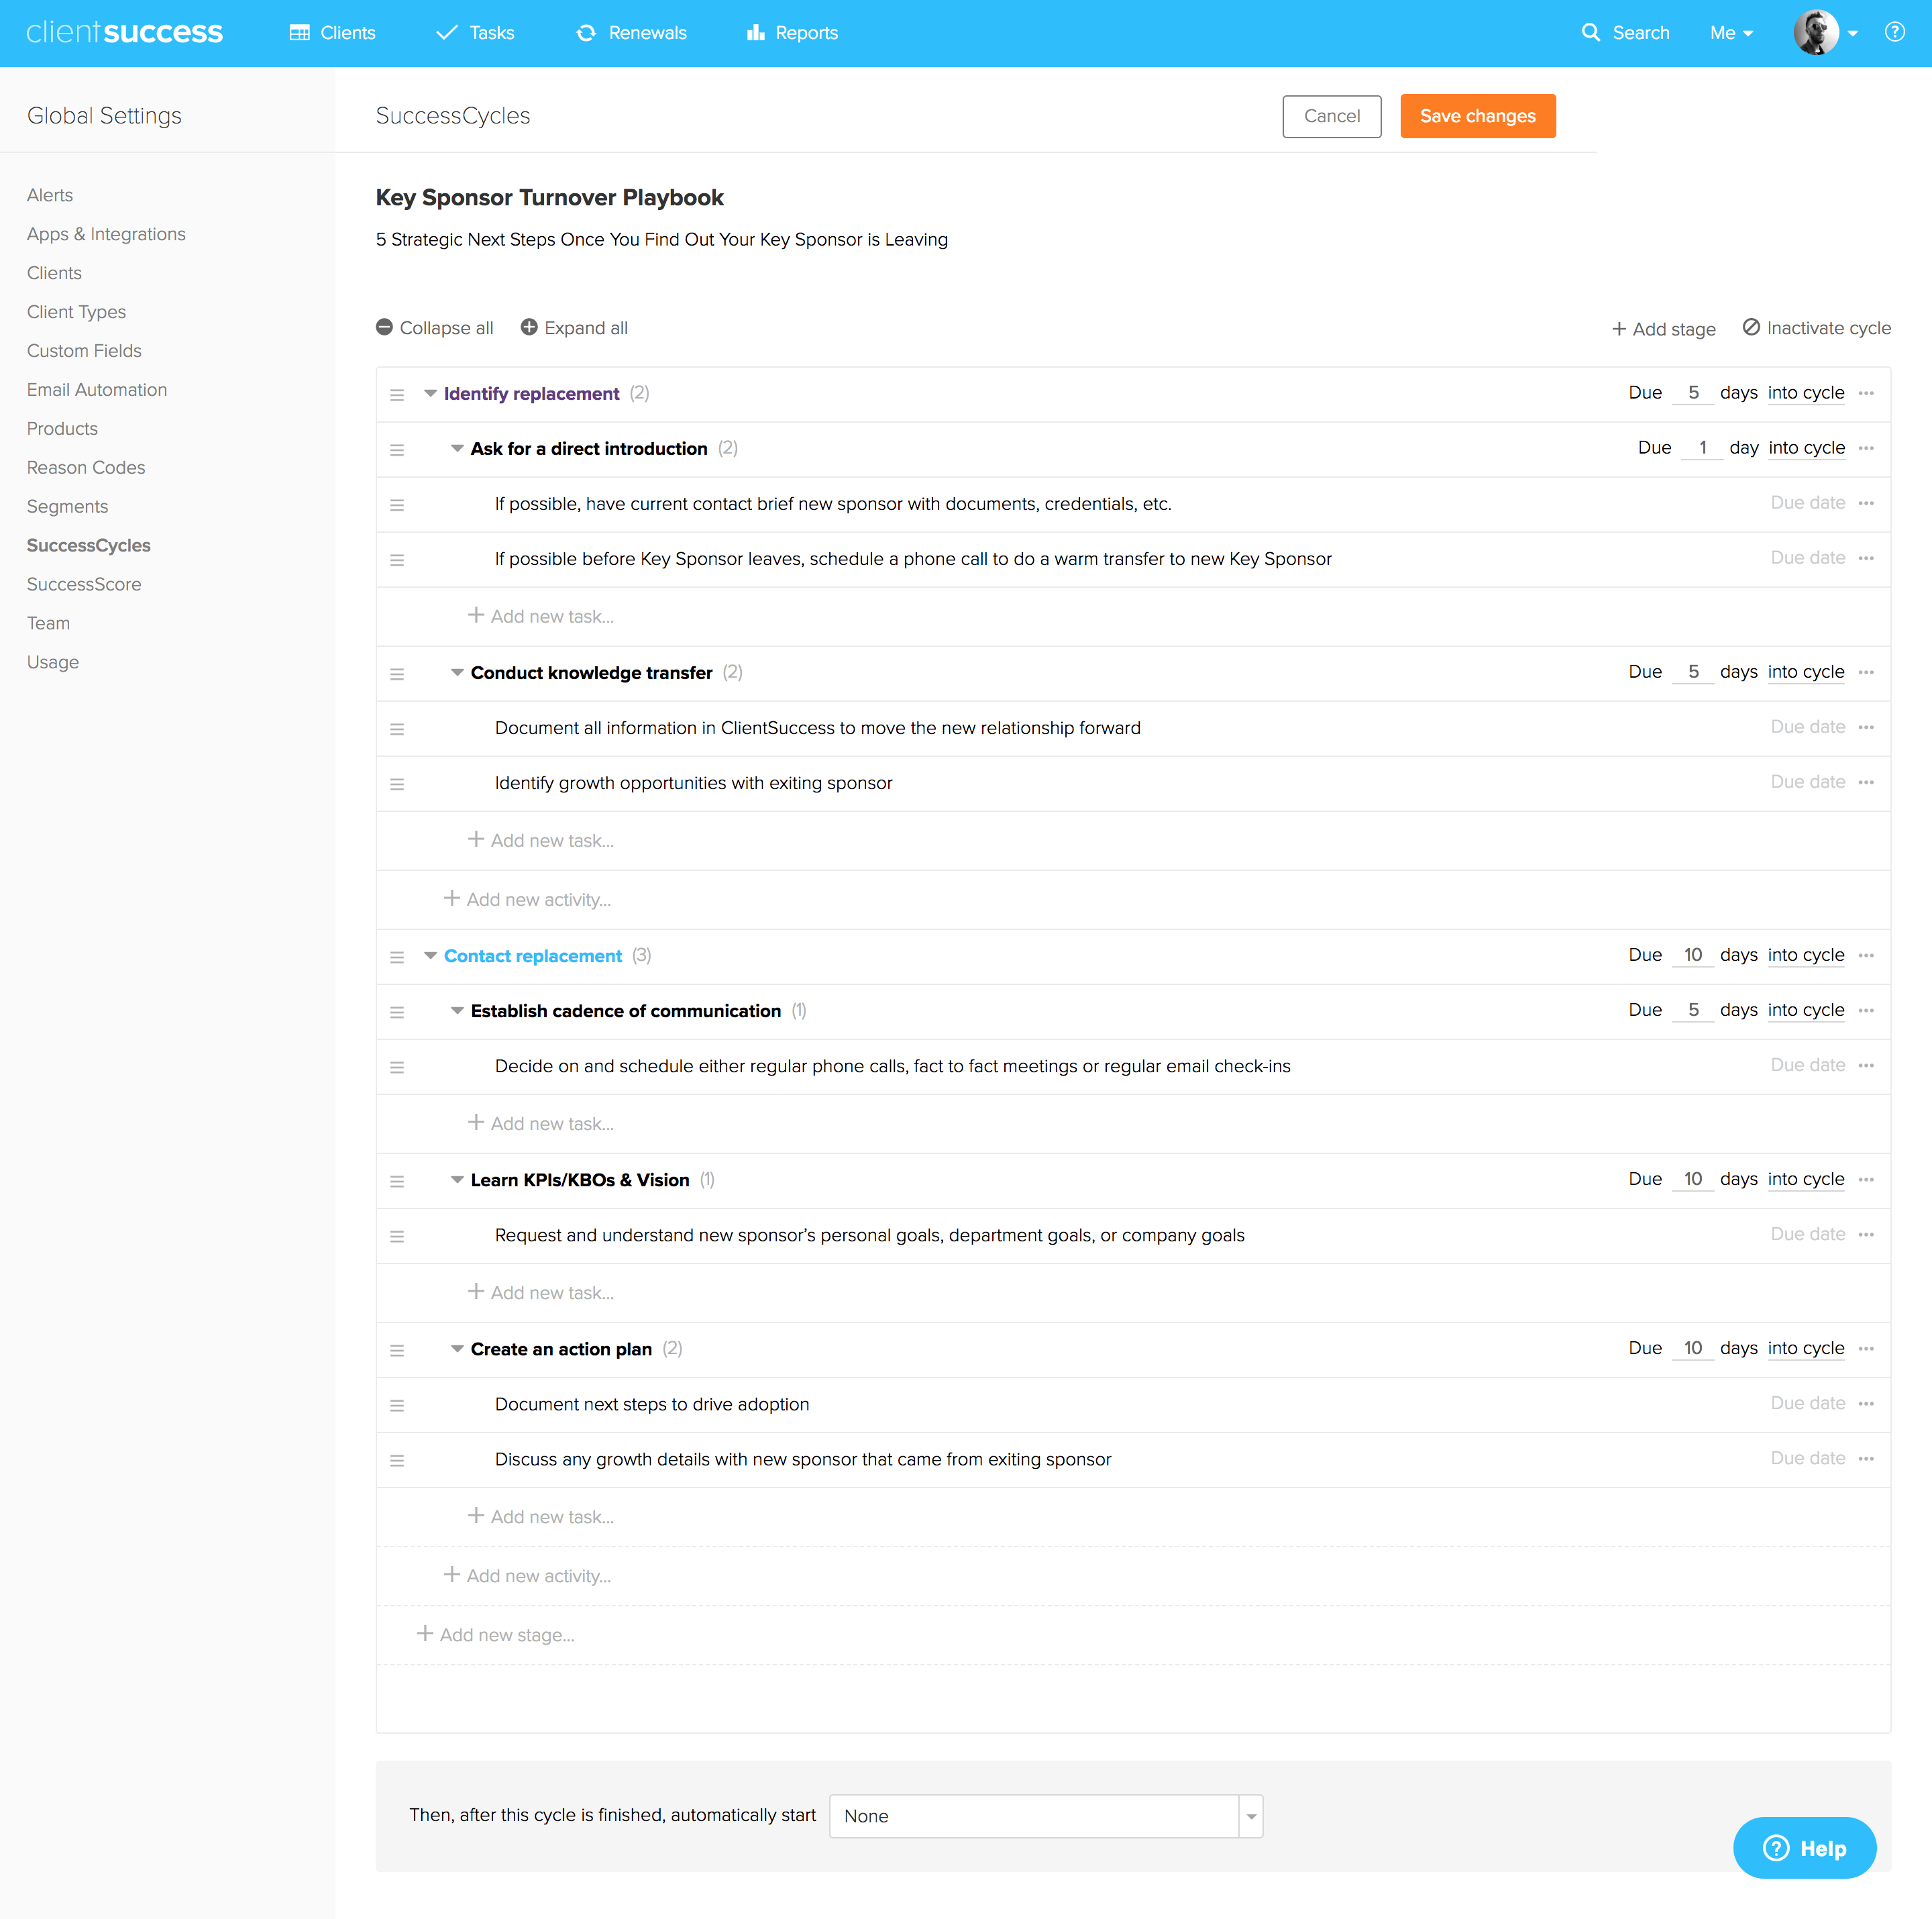Open more options for Identify replacement stage

click(x=1866, y=393)
